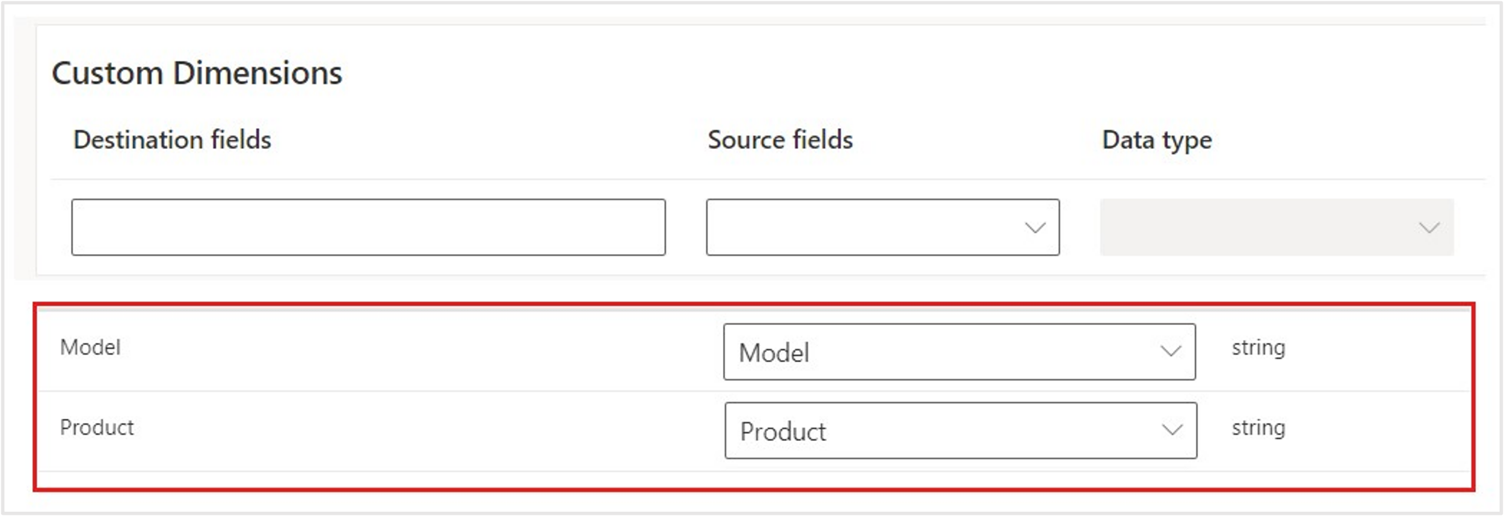Click the chevron arrow in the Model dropdown

[1170, 351]
